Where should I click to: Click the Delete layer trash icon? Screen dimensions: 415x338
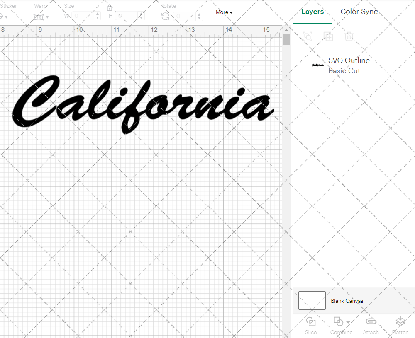coord(349,36)
